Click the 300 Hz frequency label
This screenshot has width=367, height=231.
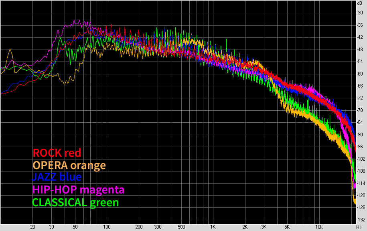[158, 227]
